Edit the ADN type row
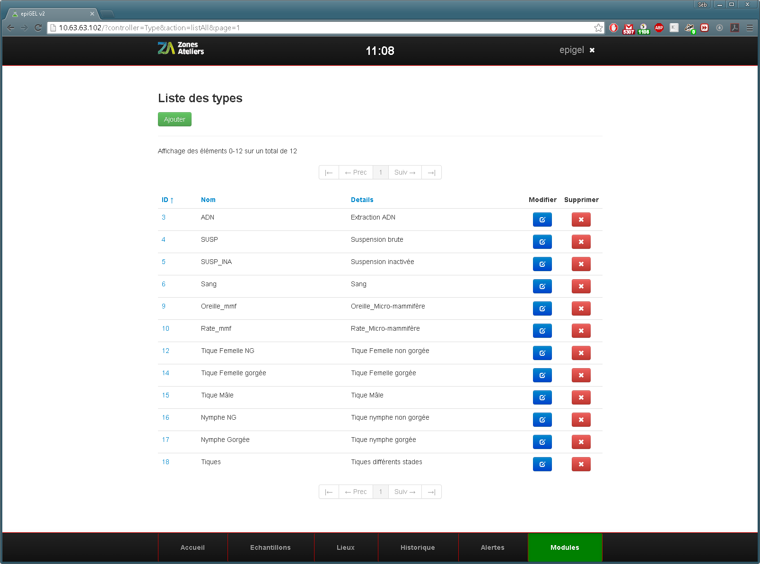The height and width of the screenshot is (564, 760). (542, 220)
